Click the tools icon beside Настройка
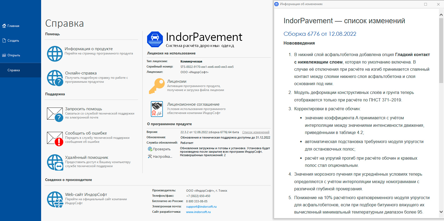This screenshot has width=444, height=221. [x=150, y=156]
